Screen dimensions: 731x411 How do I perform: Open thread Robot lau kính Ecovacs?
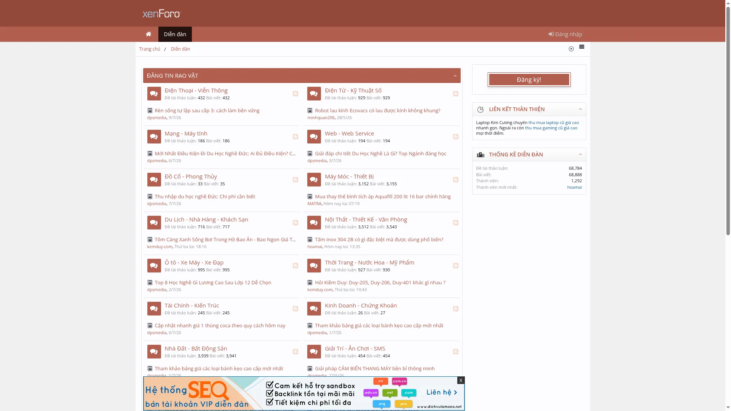click(x=377, y=111)
